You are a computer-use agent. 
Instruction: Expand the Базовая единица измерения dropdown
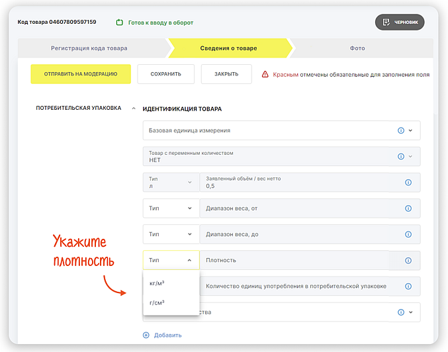[410, 130]
